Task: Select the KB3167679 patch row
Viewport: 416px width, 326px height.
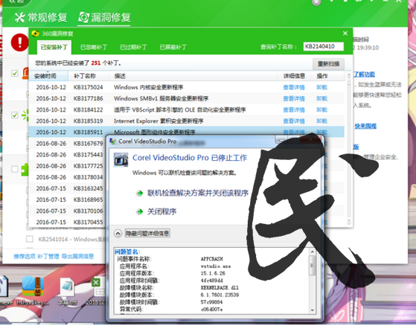Action: click(68, 144)
